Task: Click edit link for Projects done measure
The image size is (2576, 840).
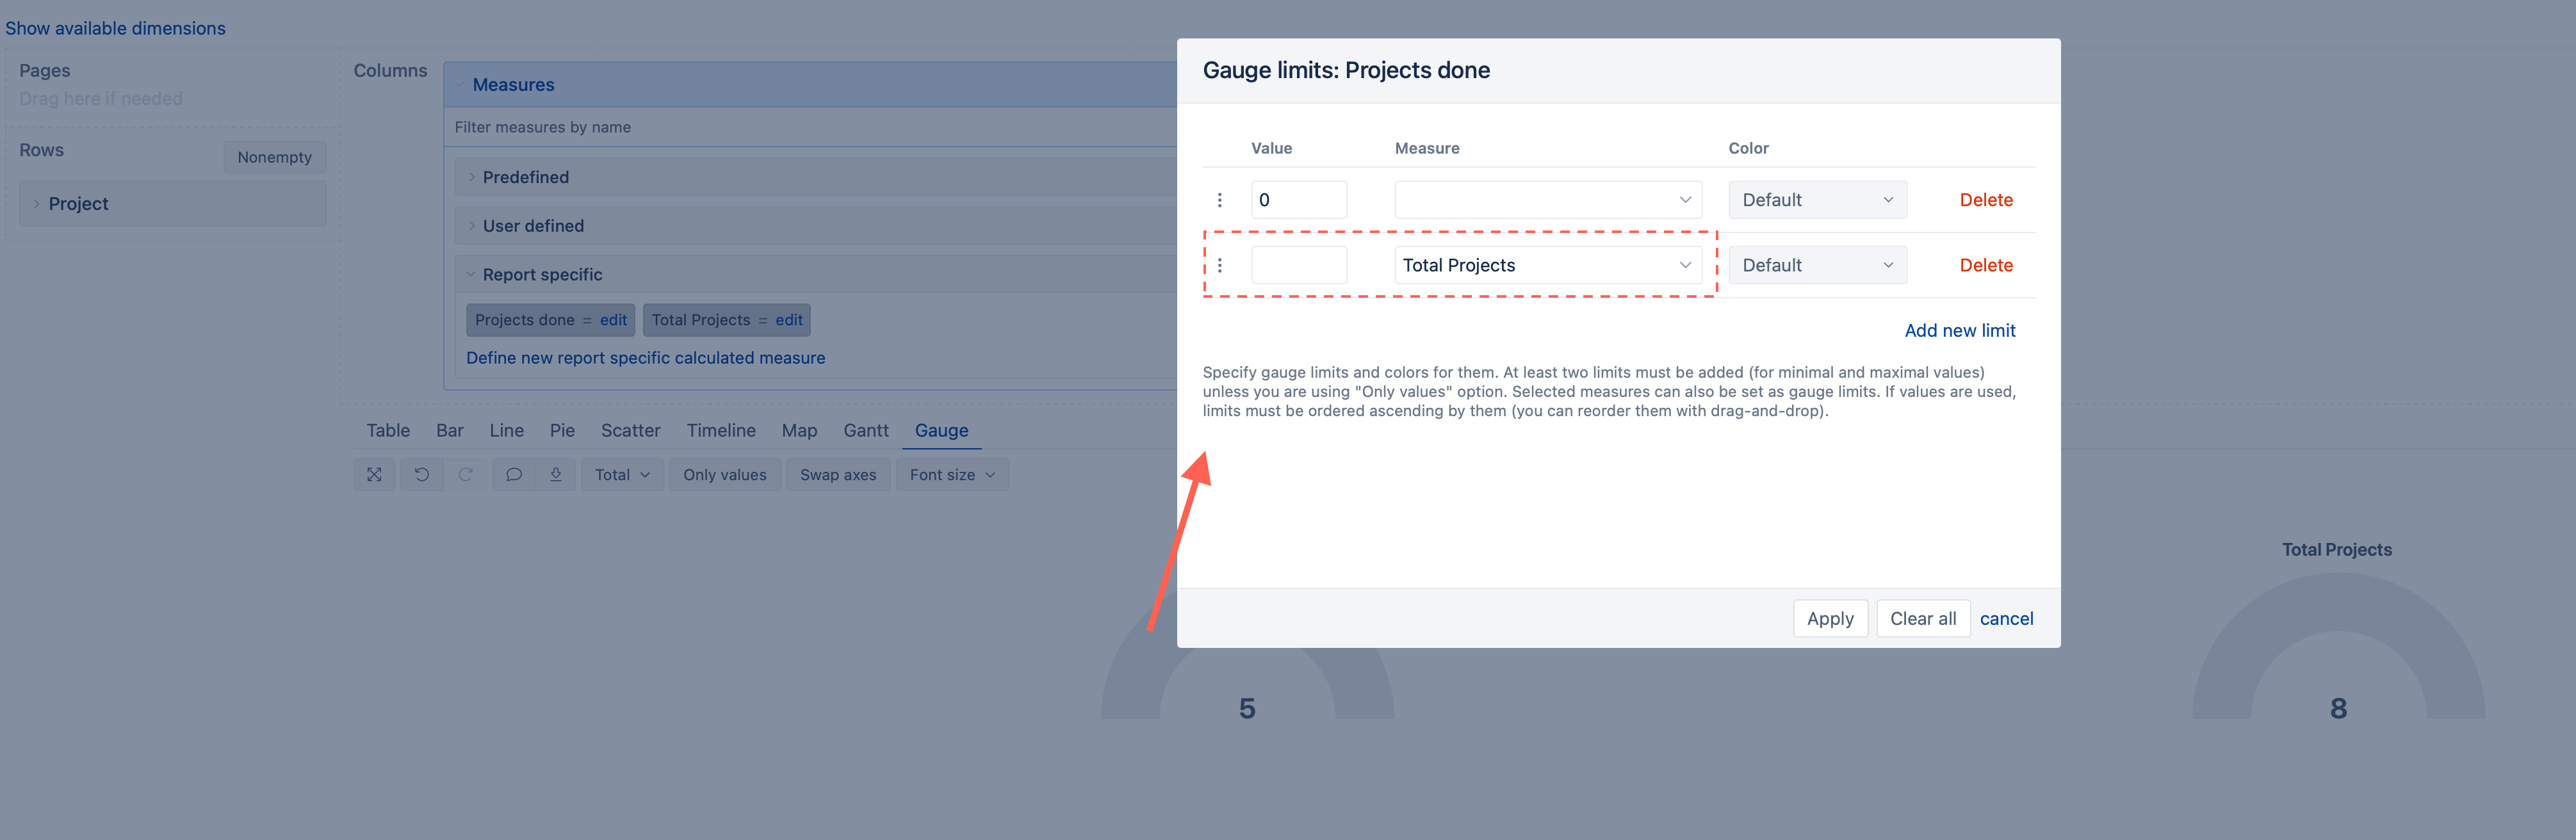Action: point(613,320)
